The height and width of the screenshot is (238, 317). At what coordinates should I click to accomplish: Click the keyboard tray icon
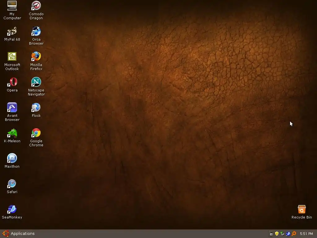[x=271, y=234]
